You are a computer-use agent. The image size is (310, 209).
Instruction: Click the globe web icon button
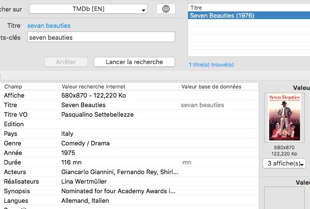[x=166, y=9]
